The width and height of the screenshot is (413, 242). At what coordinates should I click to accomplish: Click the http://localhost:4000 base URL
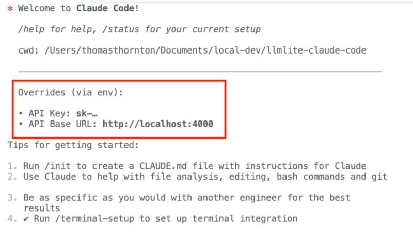click(158, 124)
